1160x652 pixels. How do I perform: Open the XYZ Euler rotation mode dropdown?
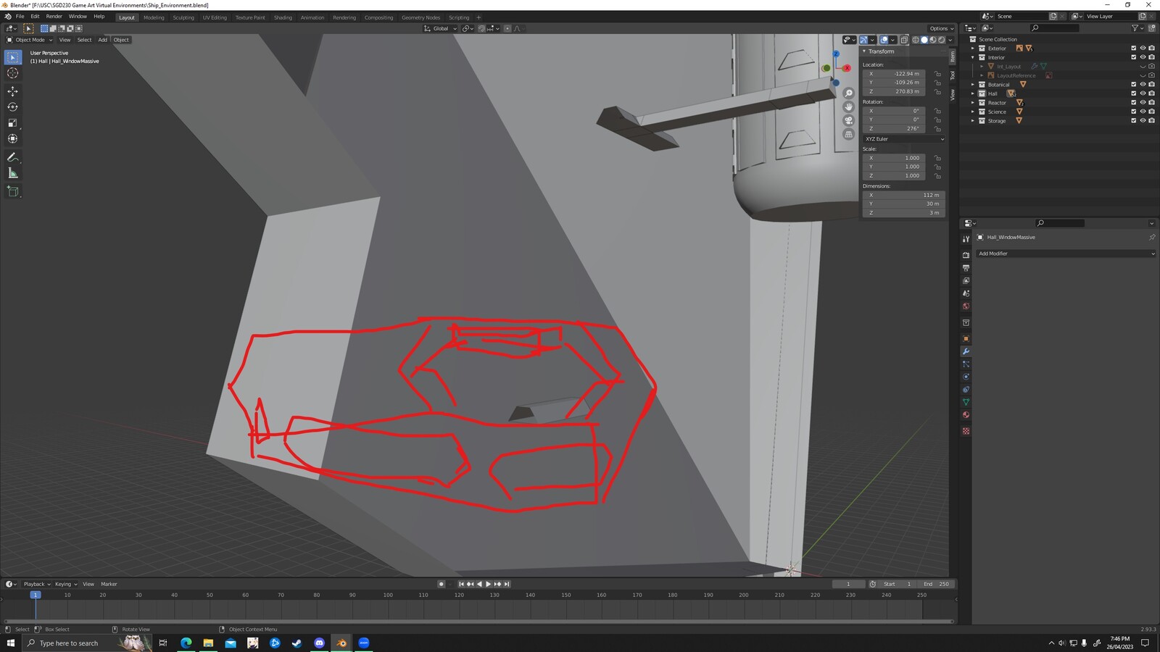click(904, 139)
